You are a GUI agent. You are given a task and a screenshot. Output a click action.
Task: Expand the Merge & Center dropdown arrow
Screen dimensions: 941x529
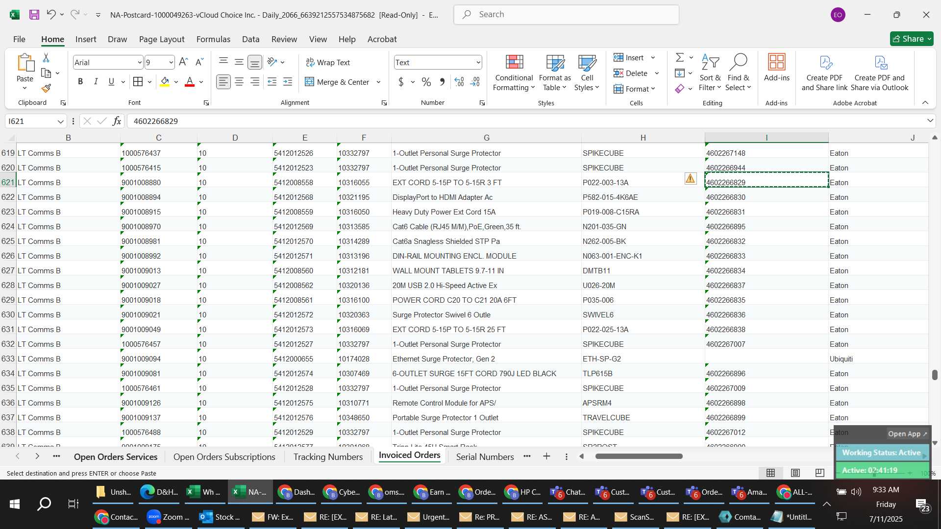coord(378,82)
